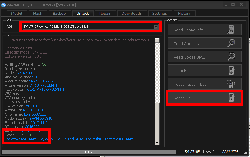Switch to the Settings tab
The width and height of the screenshot is (250, 157).
tap(160, 14)
